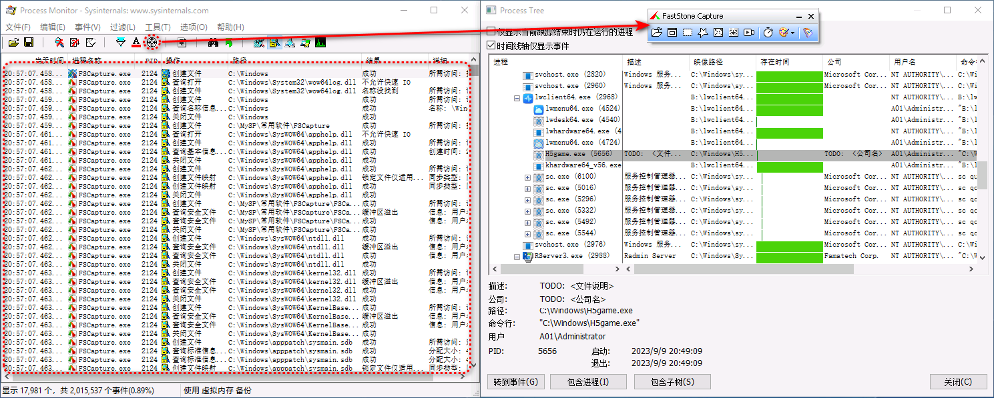The height and width of the screenshot is (398, 994).
Task: Open a log file in Process Monitor
Action: 13,43
